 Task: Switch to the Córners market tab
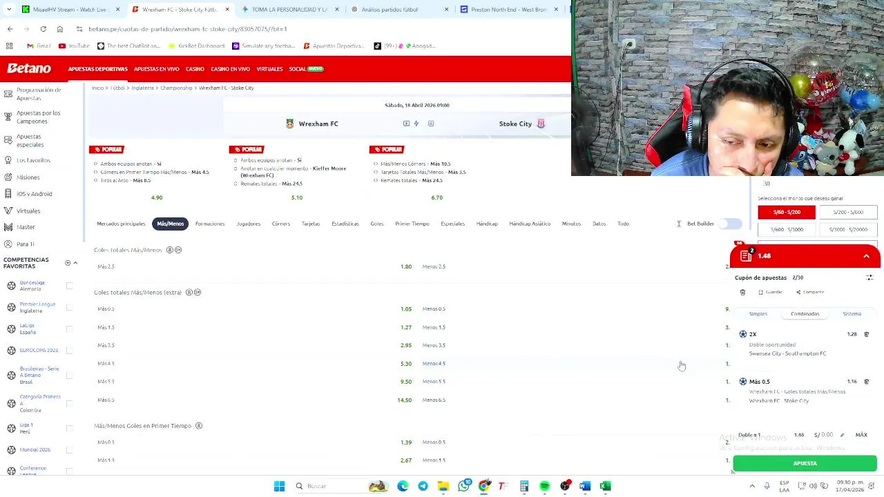tap(280, 224)
